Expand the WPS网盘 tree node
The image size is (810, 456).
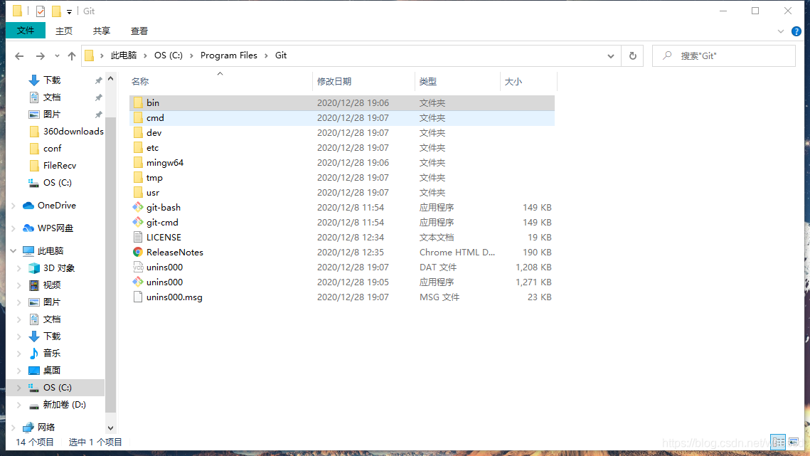[14, 228]
